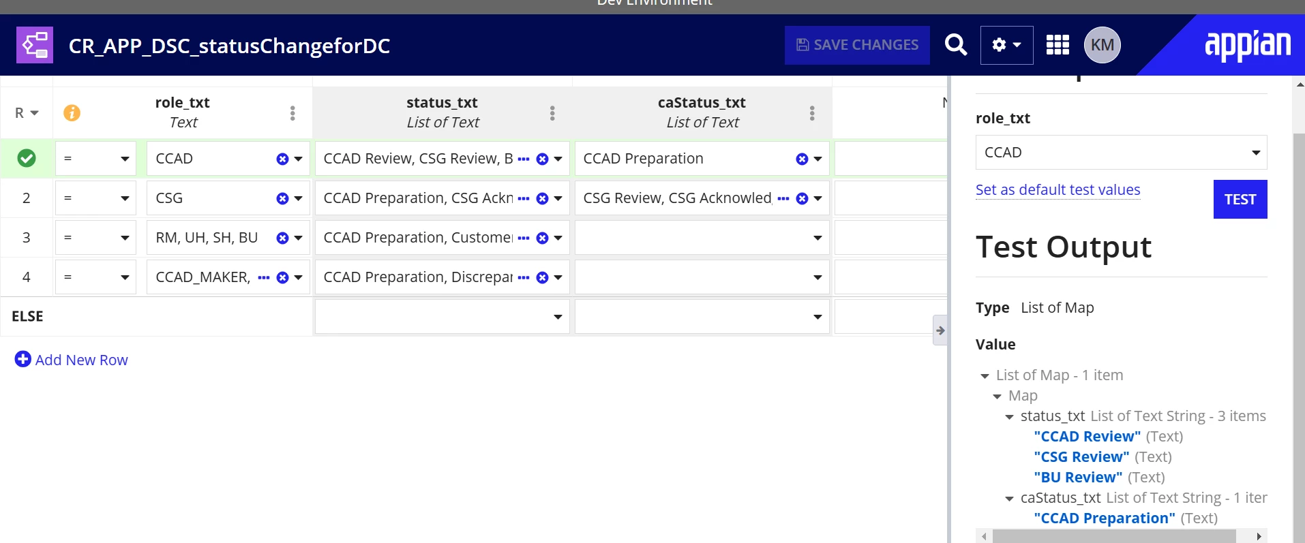Screen dimensions: 1305x543
Task: Click the decision object icon beside the title
Action: [x=35, y=45]
